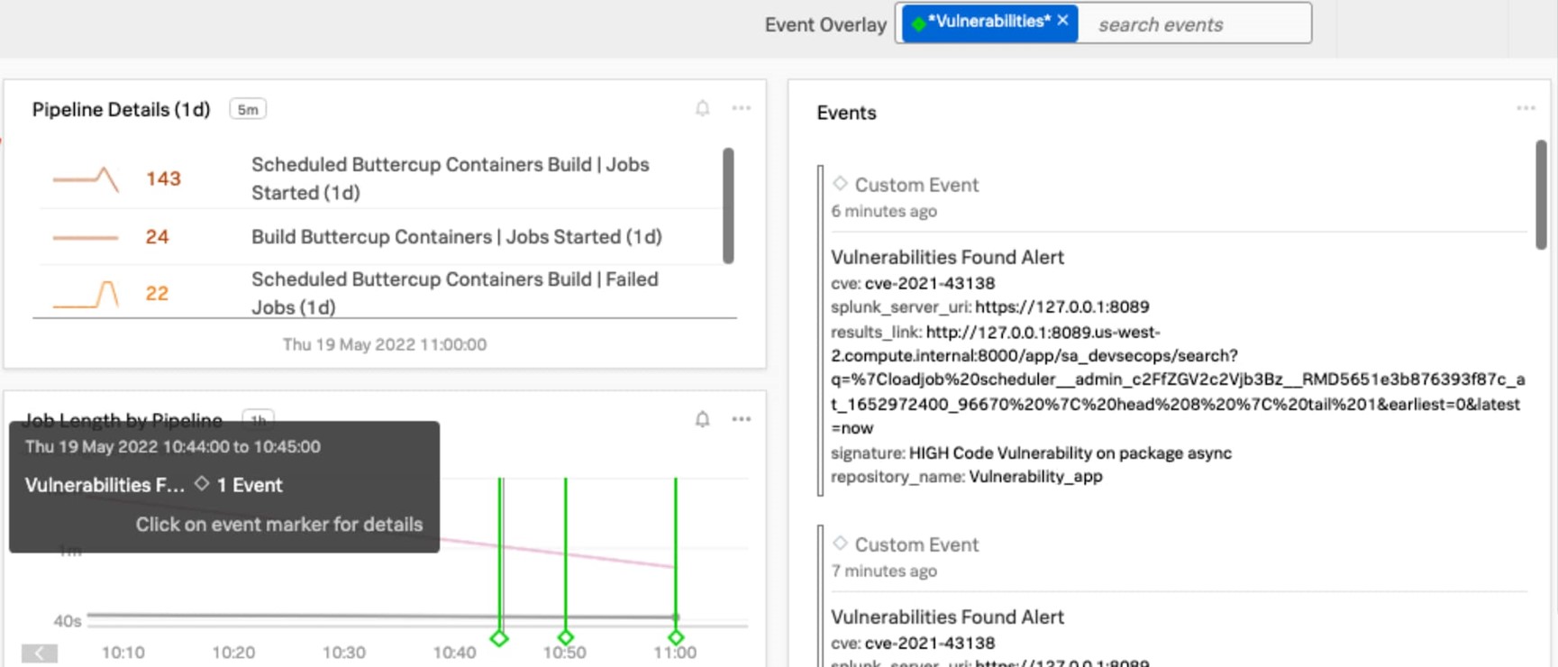Open Pipeline Details more options menu
Screen dimensions: 1558x667
tap(742, 108)
